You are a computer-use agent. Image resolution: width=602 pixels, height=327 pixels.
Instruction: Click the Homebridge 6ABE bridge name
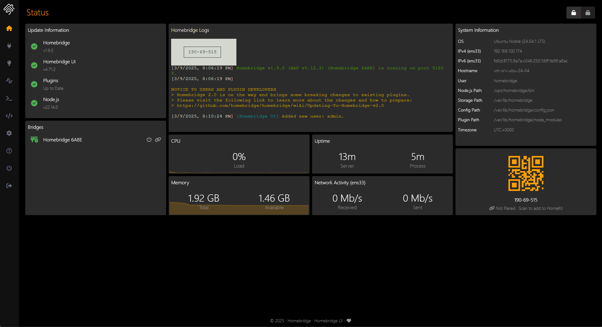[x=62, y=140]
